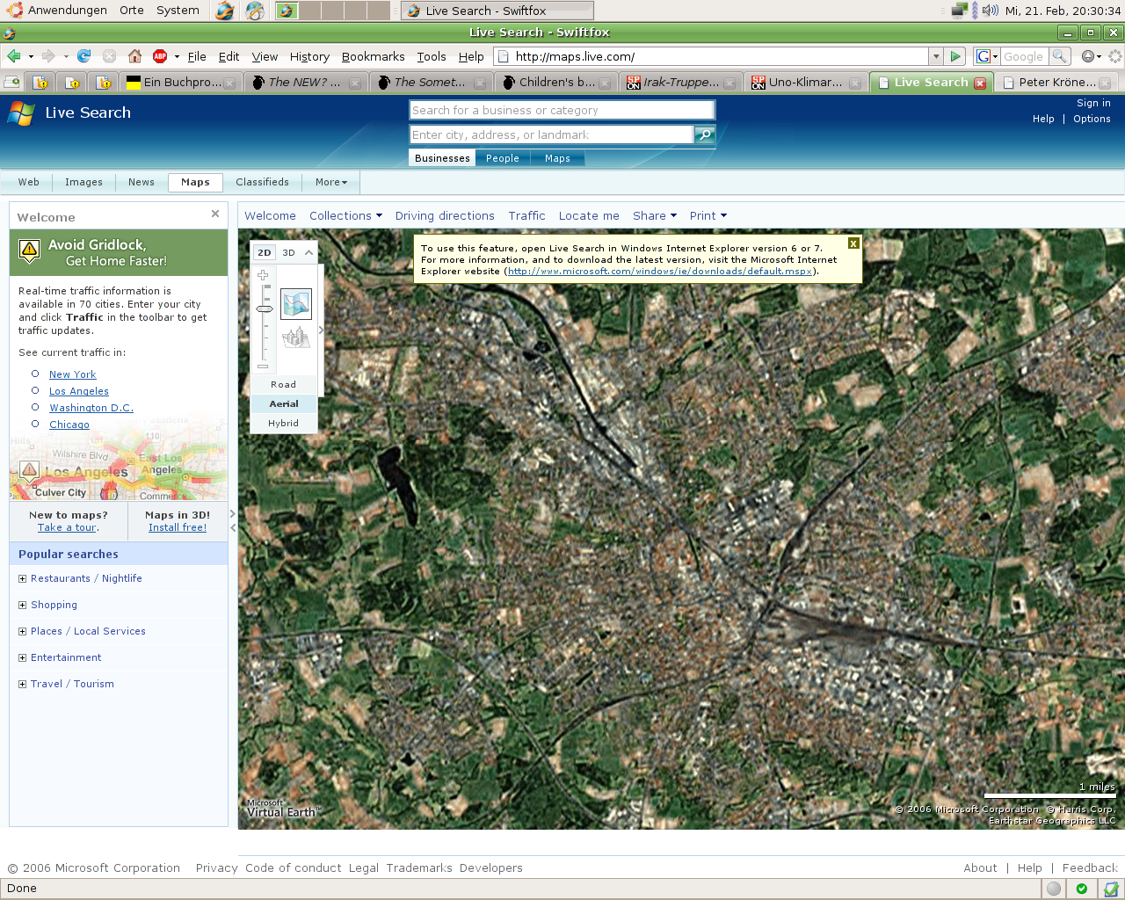Click the green Go arrow button
Image resolution: width=1125 pixels, height=900 pixels.
click(x=956, y=56)
